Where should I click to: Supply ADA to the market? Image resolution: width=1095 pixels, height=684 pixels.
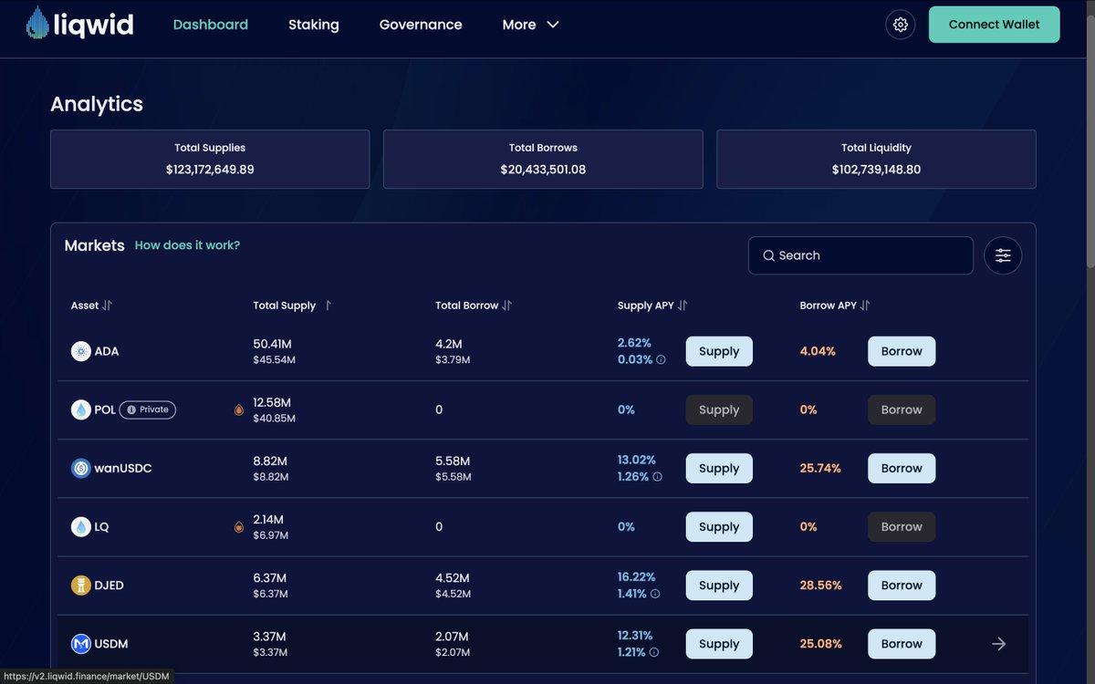(719, 351)
